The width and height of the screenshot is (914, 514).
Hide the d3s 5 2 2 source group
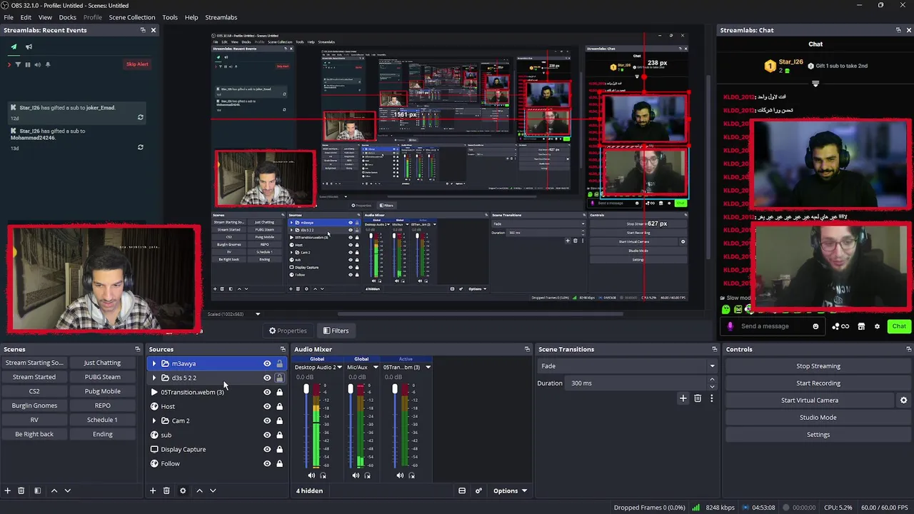(267, 378)
